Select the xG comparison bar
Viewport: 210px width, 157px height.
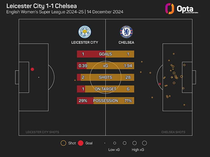(x=105, y=66)
